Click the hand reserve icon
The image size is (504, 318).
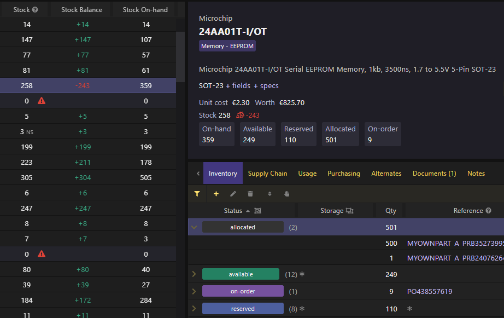tap(287, 194)
